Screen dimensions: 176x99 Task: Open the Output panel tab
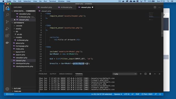53,74
